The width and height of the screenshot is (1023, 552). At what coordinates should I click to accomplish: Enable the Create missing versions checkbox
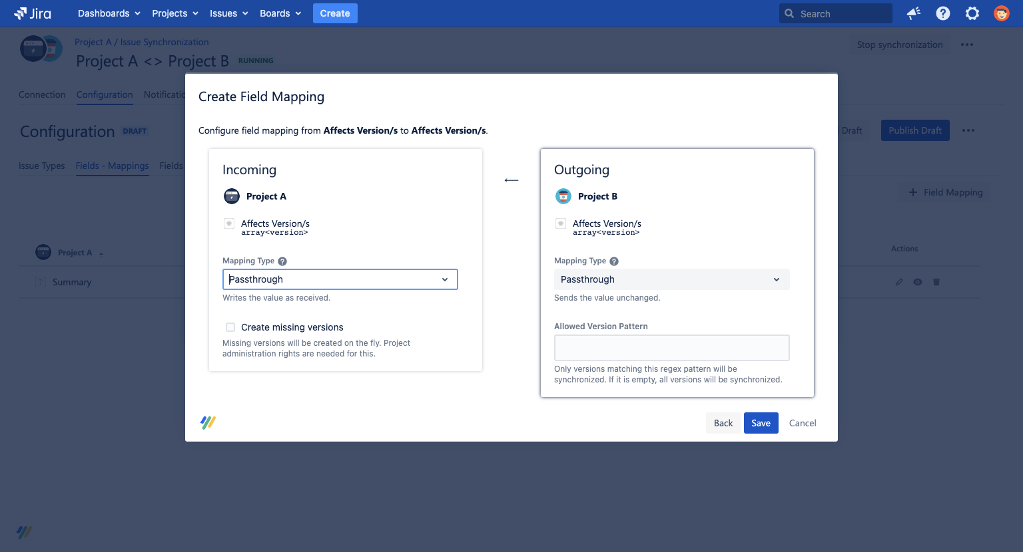coord(230,327)
